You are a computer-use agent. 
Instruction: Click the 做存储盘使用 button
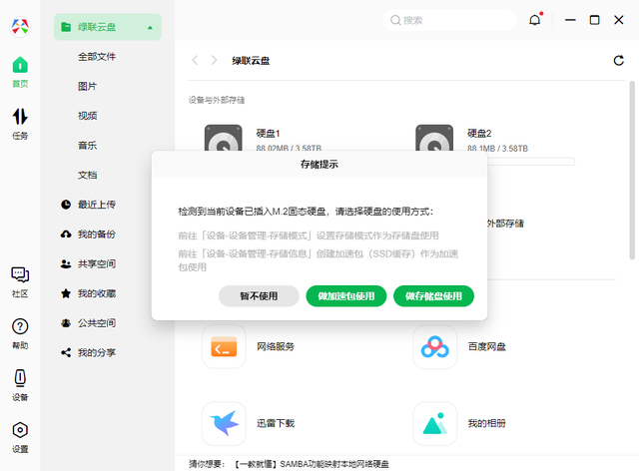coord(433,295)
